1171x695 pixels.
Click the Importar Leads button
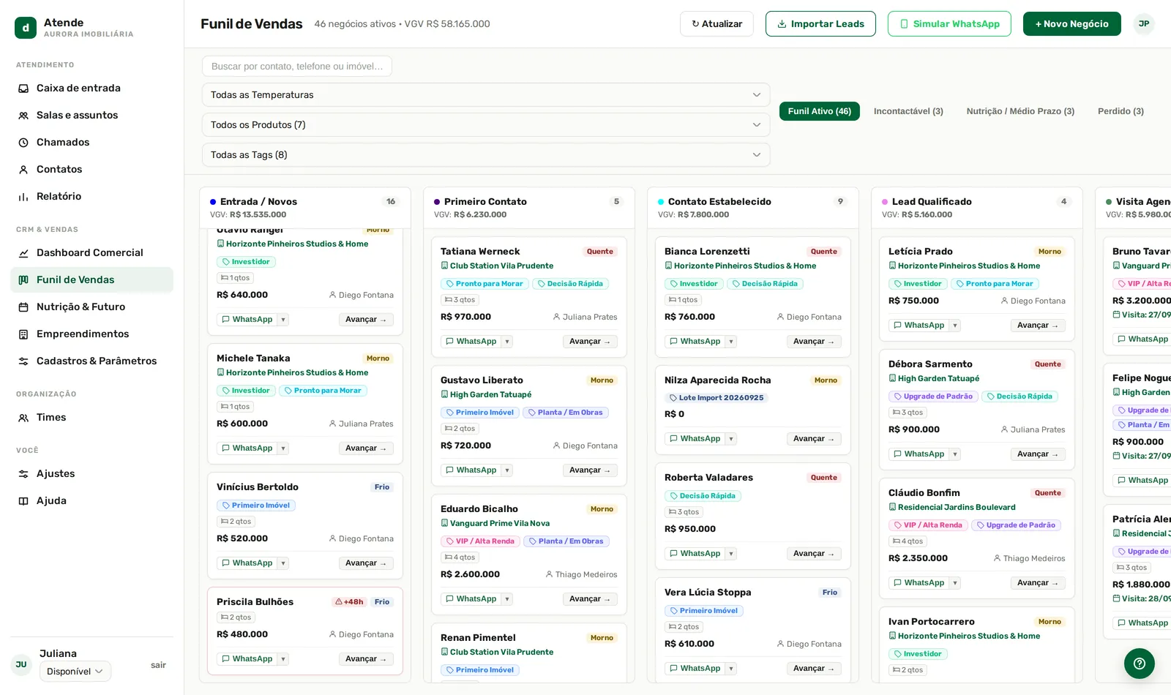pyautogui.click(x=820, y=24)
